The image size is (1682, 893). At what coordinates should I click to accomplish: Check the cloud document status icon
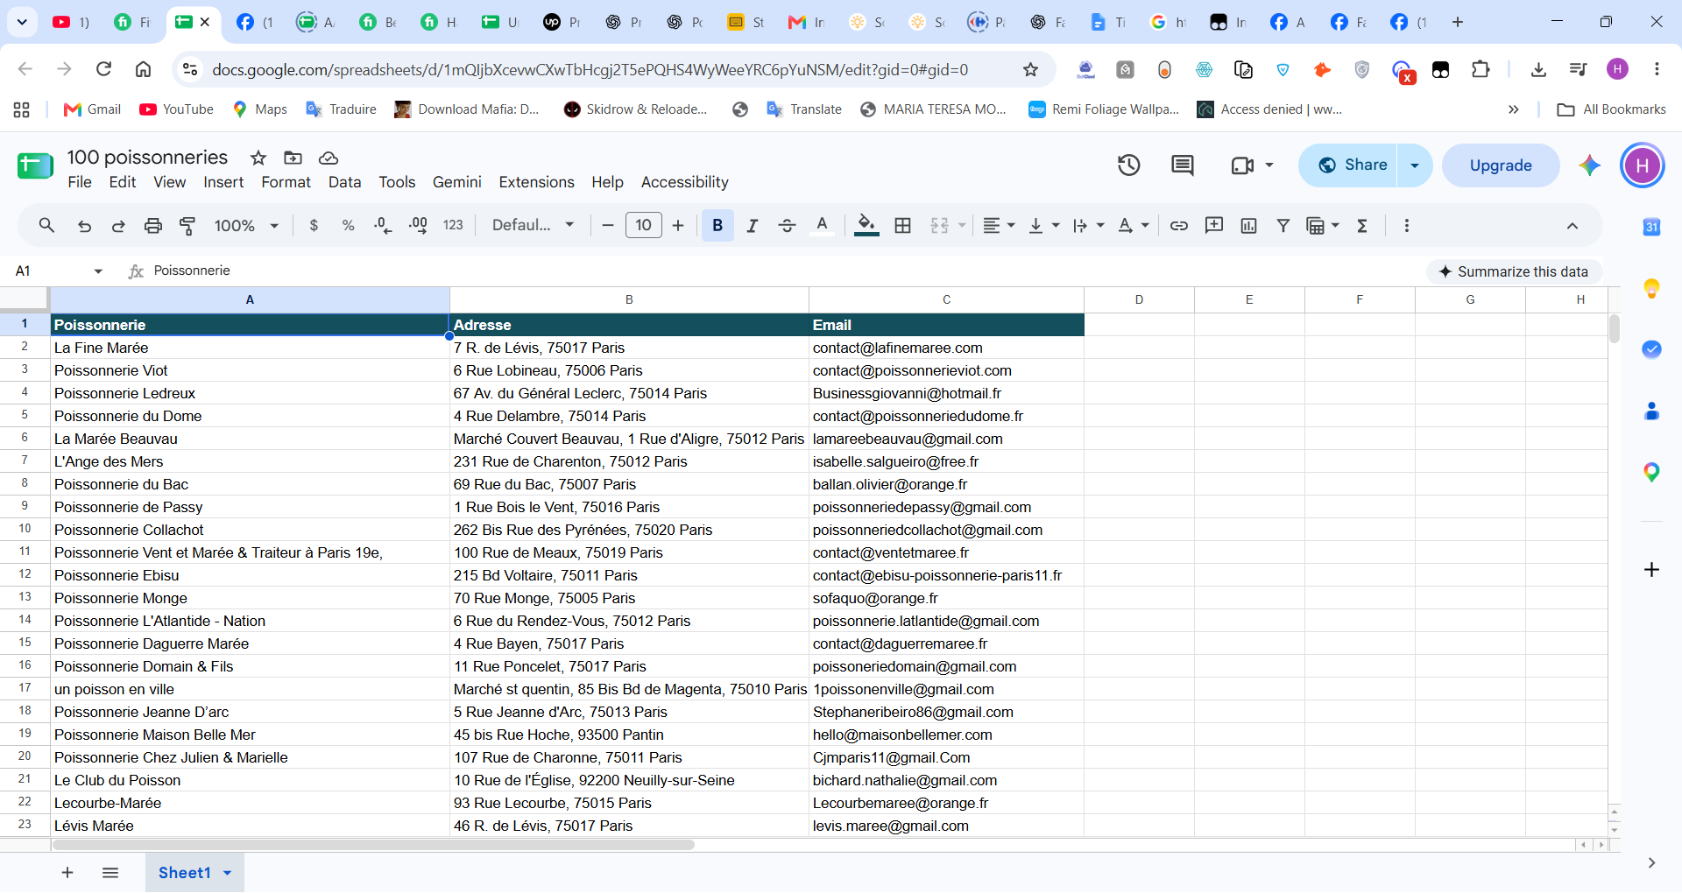click(329, 158)
